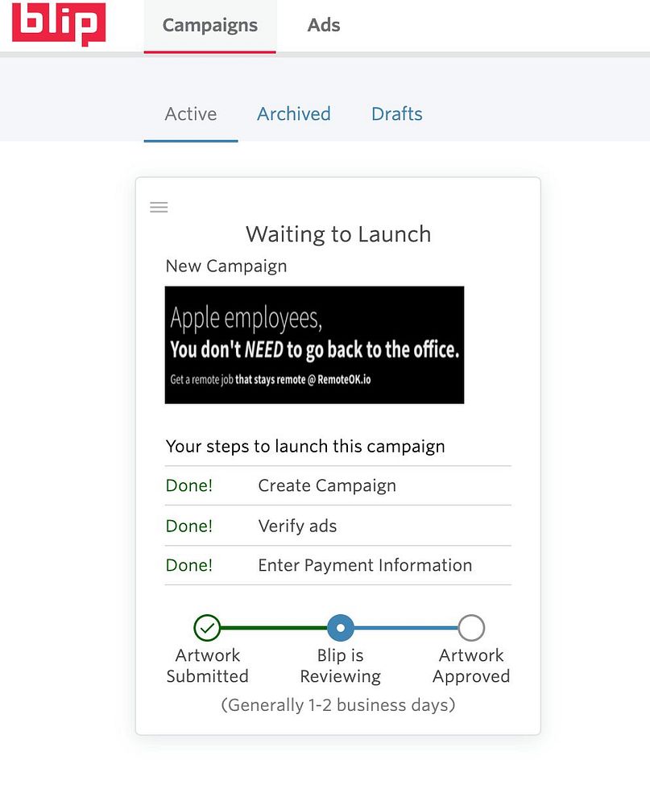Open the campaign card hamburger menu
This screenshot has width=650, height=805.
pos(159,207)
